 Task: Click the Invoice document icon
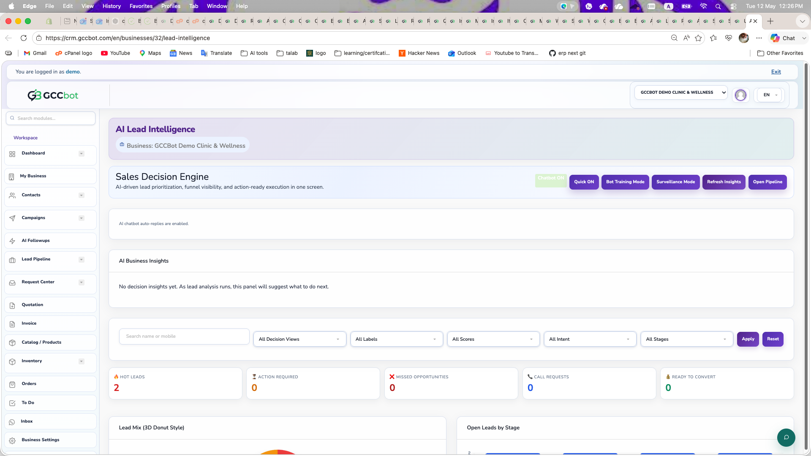point(12,324)
